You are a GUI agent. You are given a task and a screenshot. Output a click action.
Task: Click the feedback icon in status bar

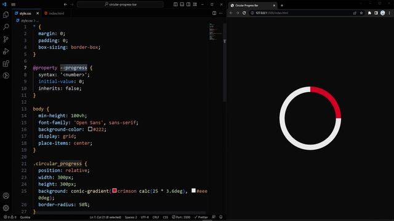pyautogui.click(x=214, y=217)
